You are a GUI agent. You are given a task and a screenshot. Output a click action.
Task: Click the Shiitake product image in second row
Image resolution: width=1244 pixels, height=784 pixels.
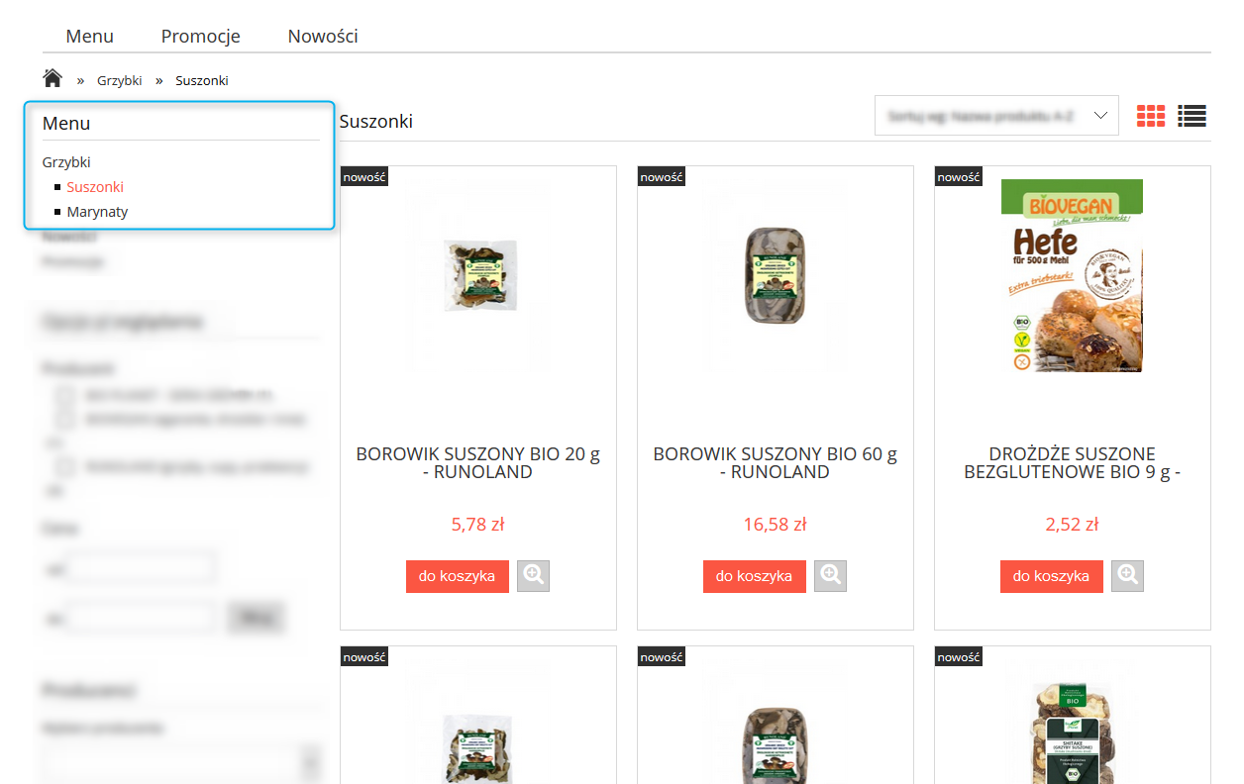(x=1072, y=732)
